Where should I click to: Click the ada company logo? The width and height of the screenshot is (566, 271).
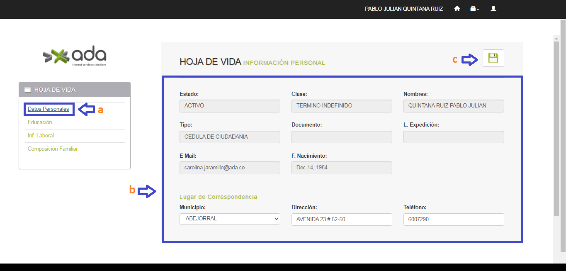pos(75,56)
